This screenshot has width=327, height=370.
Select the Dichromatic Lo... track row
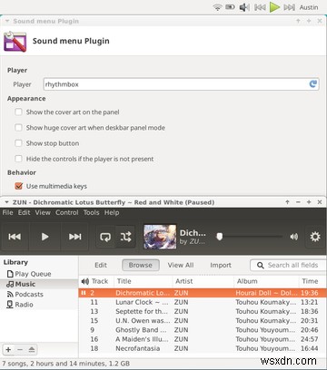(x=203, y=293)
